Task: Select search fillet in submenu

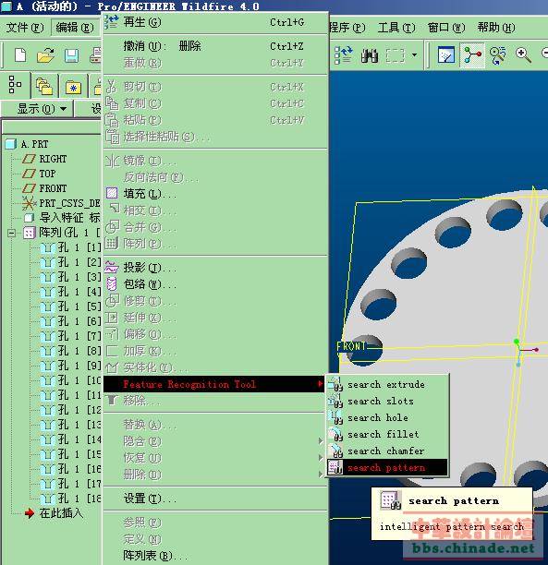Action: pyautogui.click(x=386, y=434)
